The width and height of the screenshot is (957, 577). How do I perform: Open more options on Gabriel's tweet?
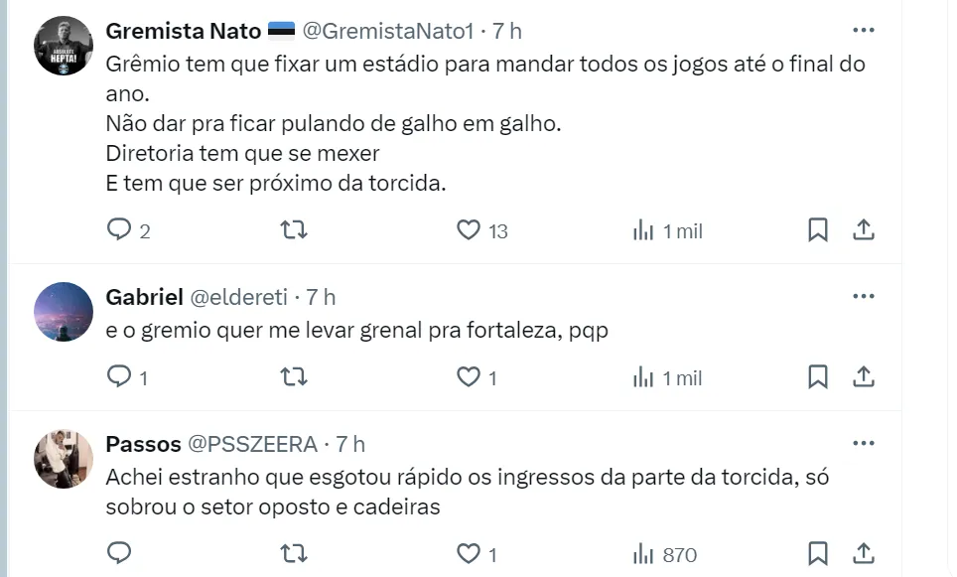pos(864,296)
